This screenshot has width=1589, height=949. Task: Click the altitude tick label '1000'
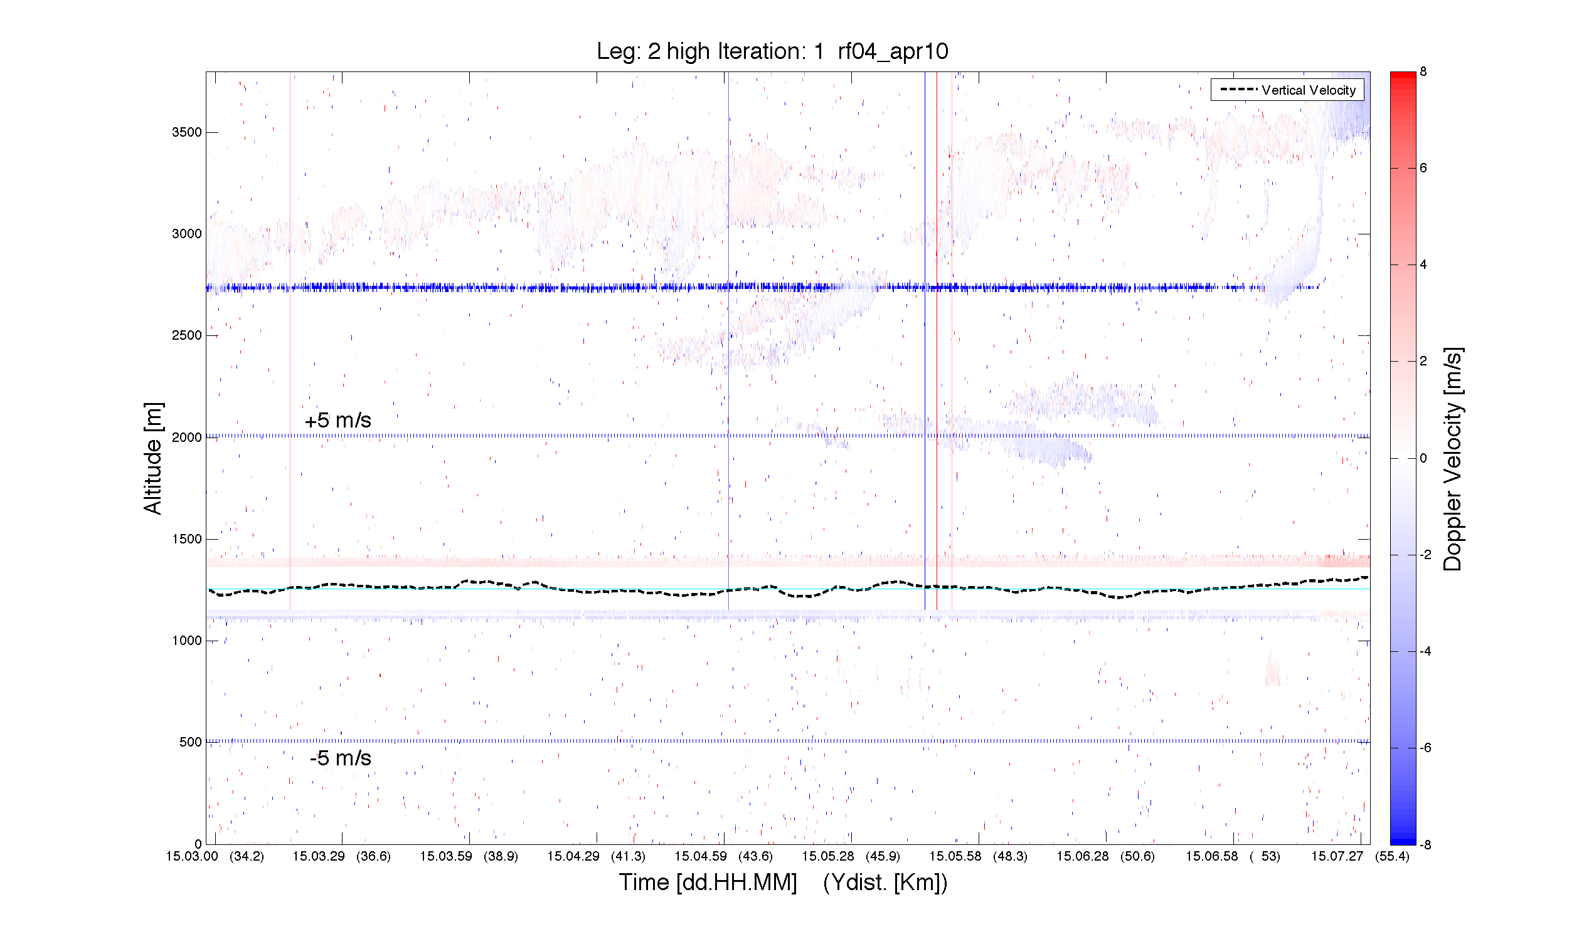pos(187,641)
